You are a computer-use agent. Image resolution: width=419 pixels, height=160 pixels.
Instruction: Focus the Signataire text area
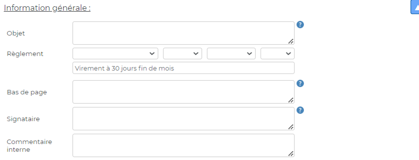pyautogui.click(x=183, y=119)
